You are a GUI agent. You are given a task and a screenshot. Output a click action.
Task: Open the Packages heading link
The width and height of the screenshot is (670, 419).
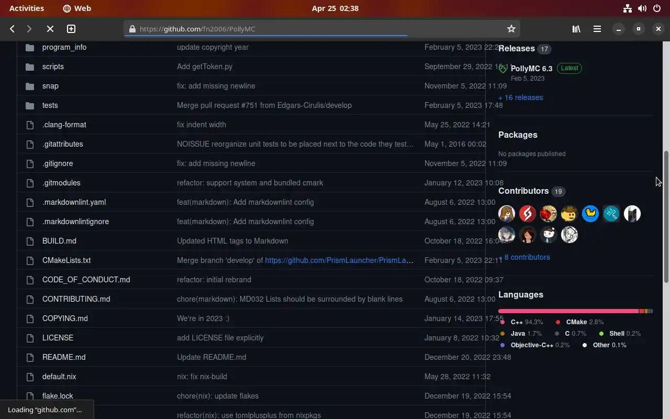[518, 135]
